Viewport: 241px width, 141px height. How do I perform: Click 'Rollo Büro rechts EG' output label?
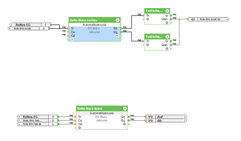point(210,19)
